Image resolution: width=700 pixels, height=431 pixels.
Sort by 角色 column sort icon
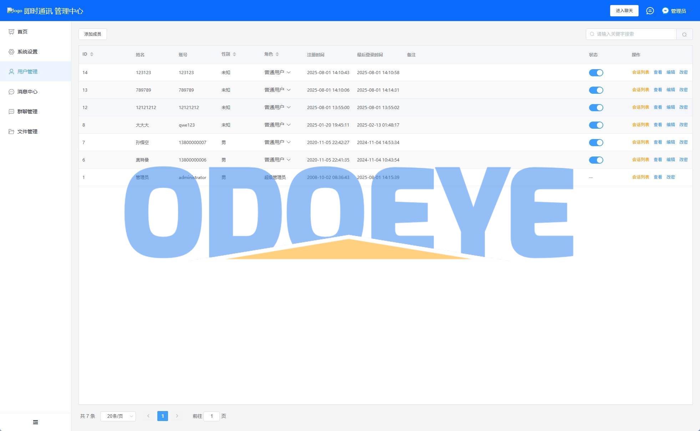point(277,54)
